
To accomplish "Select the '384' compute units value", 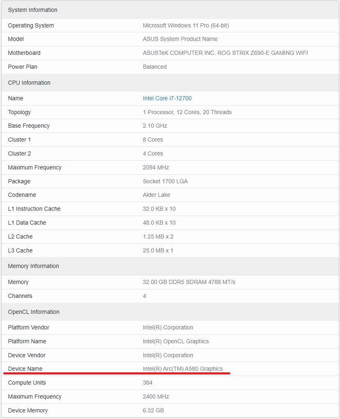I will (147, 383).
